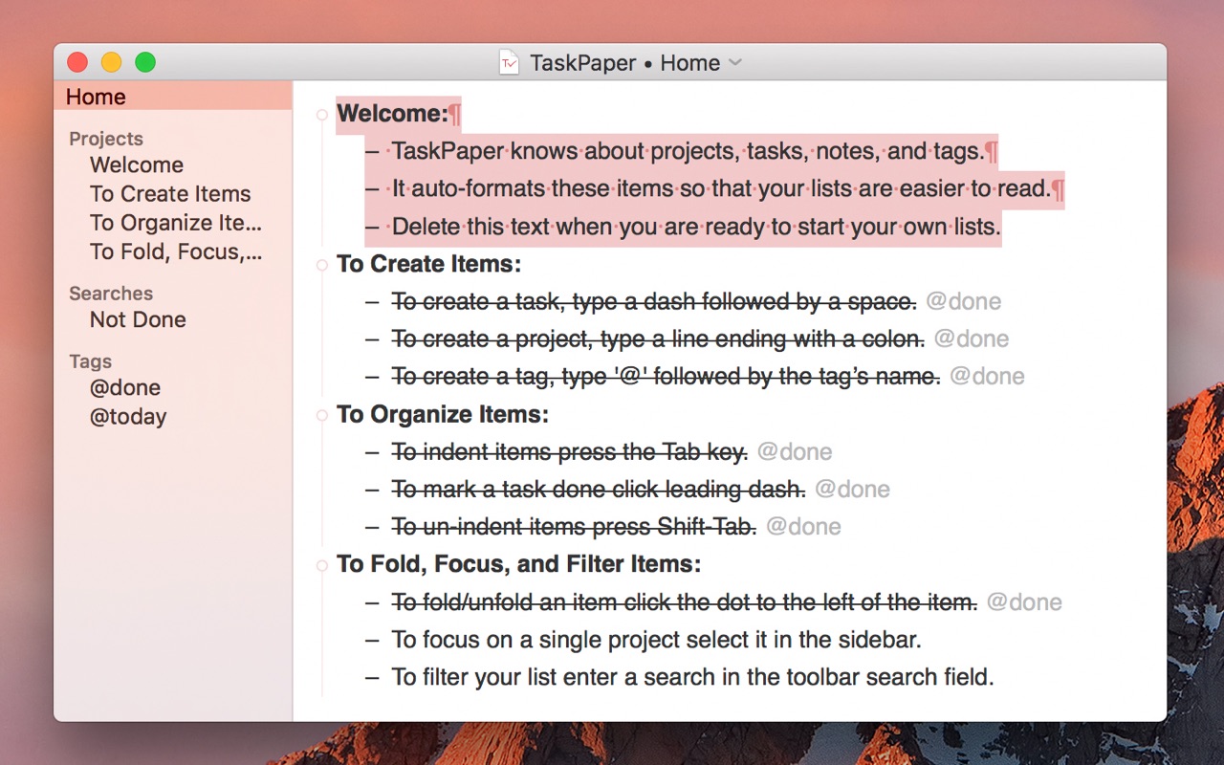The height and width of the screenshot is (765, 1224).
Task: Click the 'TaskPaper • Home' window title
Action: click(x=624, y=63)
